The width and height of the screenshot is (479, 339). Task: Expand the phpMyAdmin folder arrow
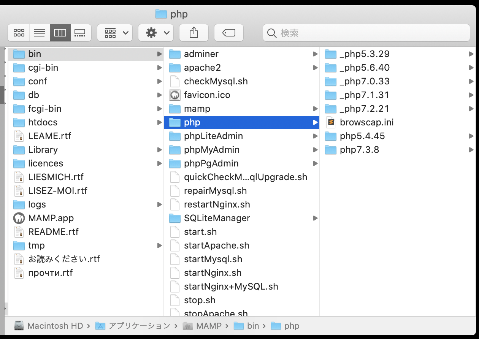pos(315,150)
